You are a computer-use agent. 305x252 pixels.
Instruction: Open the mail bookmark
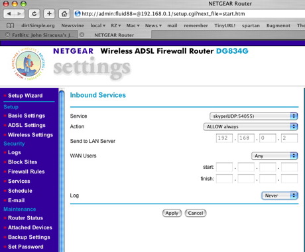(172, 25)
